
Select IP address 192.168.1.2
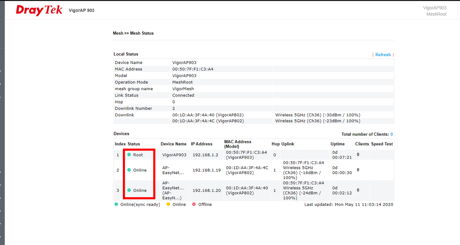click(x=205, y=155)
